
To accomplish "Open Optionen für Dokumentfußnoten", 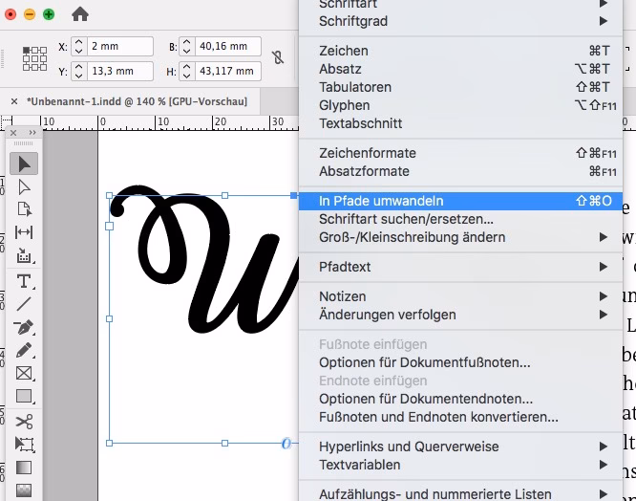I will [461, 362].
